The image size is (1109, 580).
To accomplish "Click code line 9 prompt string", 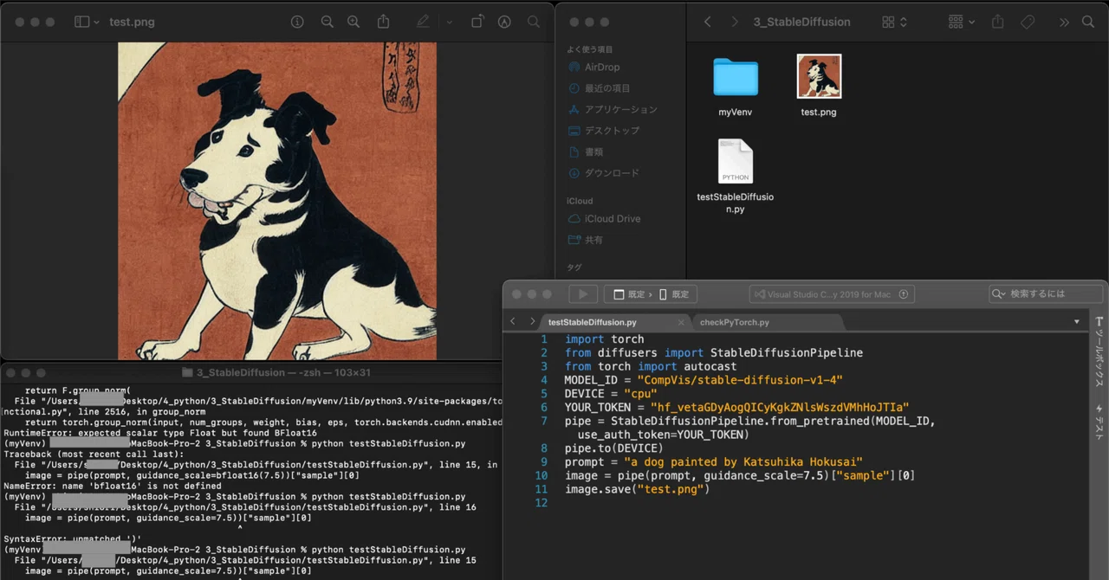I will pos(743,462).
